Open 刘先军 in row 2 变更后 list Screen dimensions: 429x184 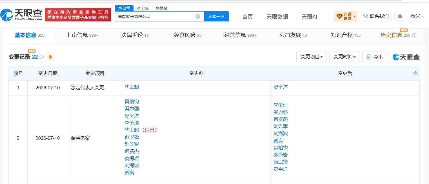coord(281,126)
